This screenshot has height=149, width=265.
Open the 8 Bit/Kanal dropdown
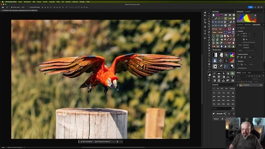[x=249, y=48]
